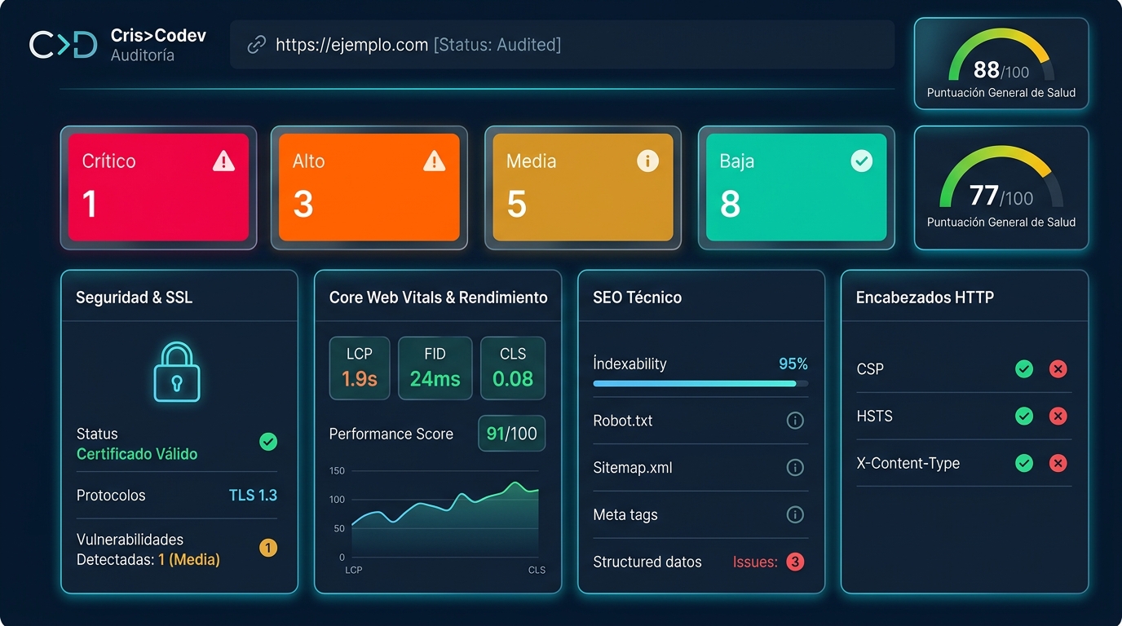This screenshot has width=1122, height=626.
Task: Click the warning triangle on Crítico card
Action: click(223, 161)
